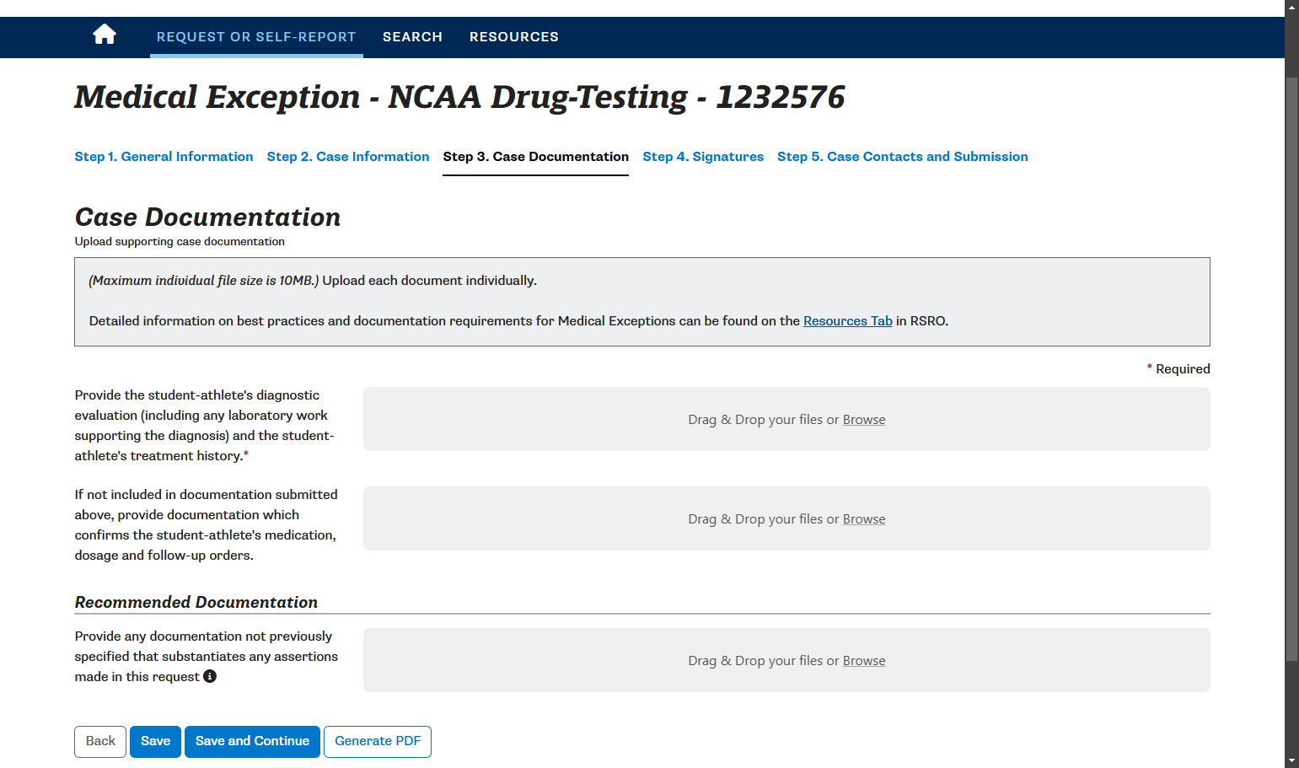Click the '* Required' note

tap(1178, 369)
